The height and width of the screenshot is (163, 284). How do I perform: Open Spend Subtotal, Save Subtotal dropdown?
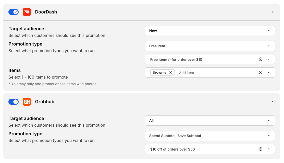coord(210,136)
